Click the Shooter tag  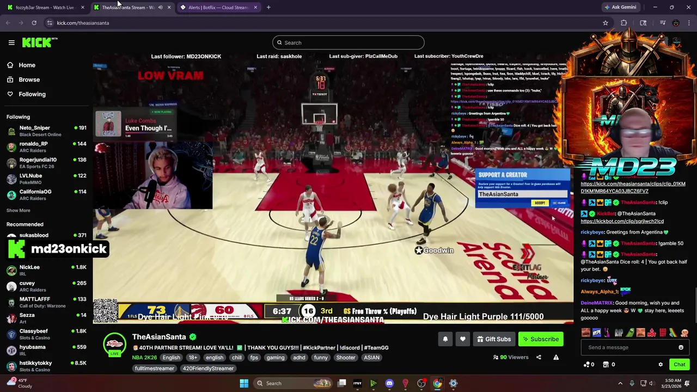point(346,358)
